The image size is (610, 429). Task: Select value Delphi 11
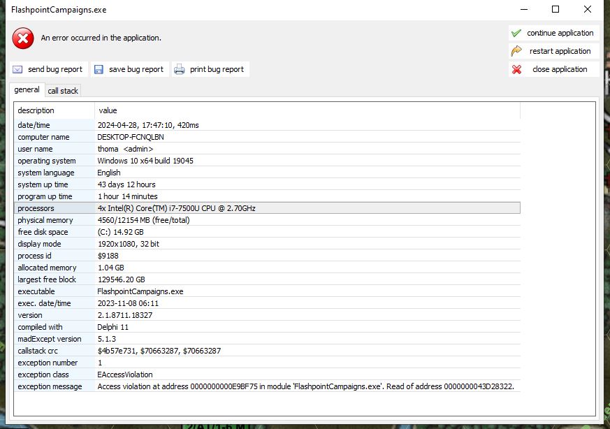coord(112,327)
